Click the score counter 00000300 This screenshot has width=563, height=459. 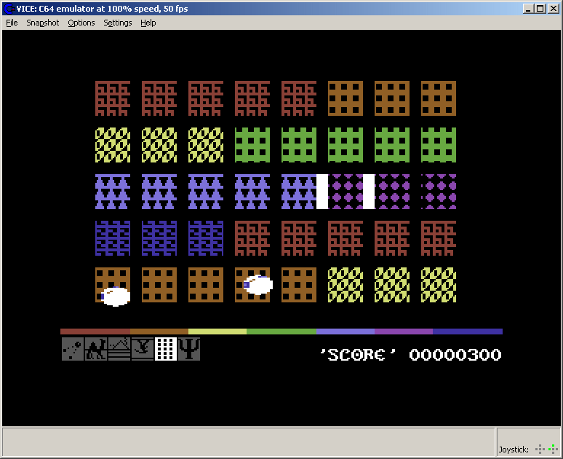click(455, 355)
